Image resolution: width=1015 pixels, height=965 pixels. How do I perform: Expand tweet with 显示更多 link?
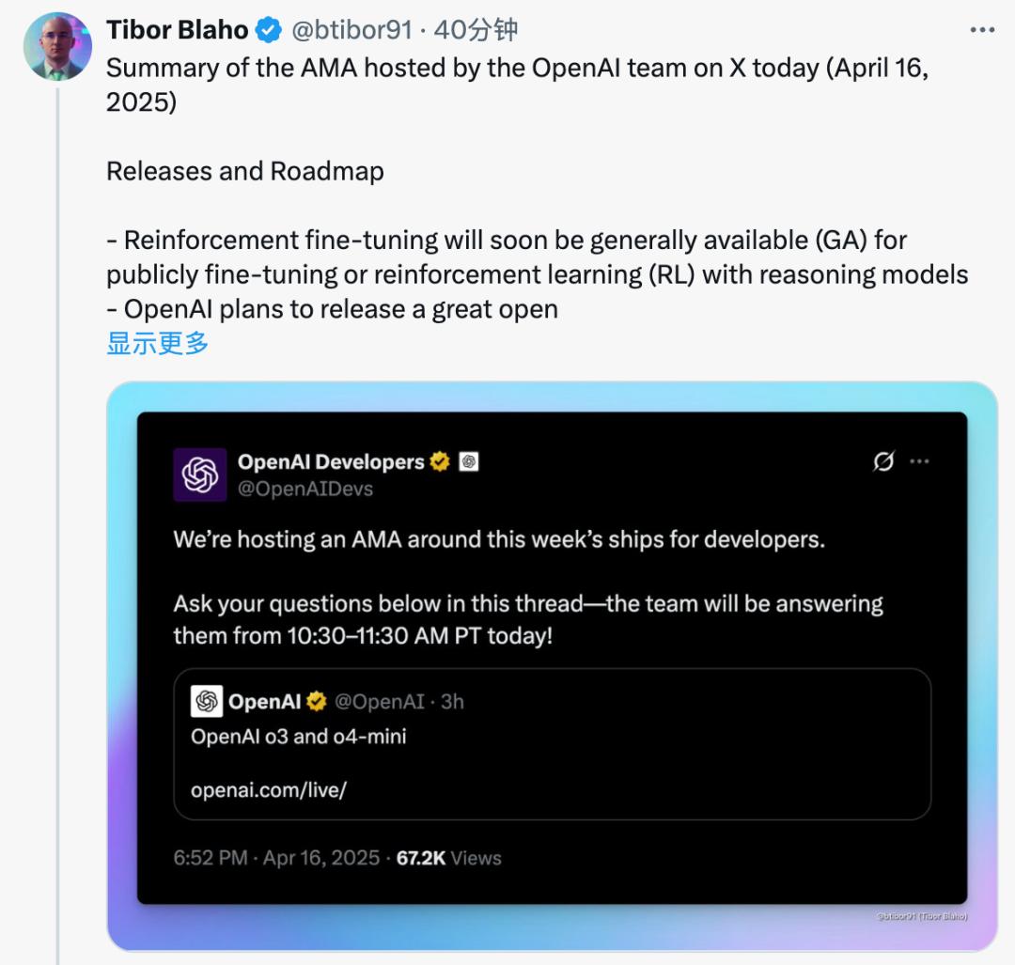pos(157,343)
